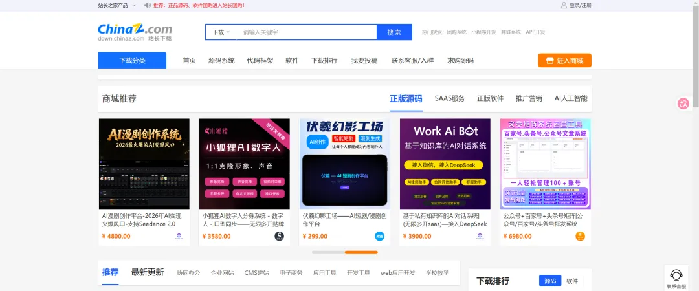The width and height of the screenshot is (699, 291).
Task: Click the orange carousel page indicator
Action: (361, 252)
